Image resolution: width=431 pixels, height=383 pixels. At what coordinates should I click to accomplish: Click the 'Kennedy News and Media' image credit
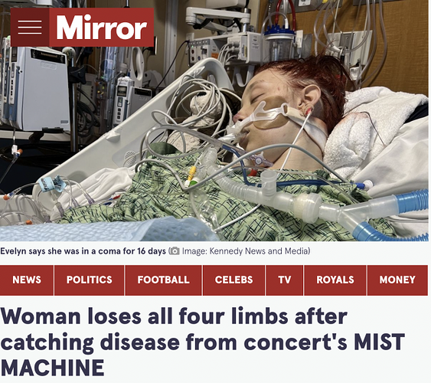pos(259,251)
